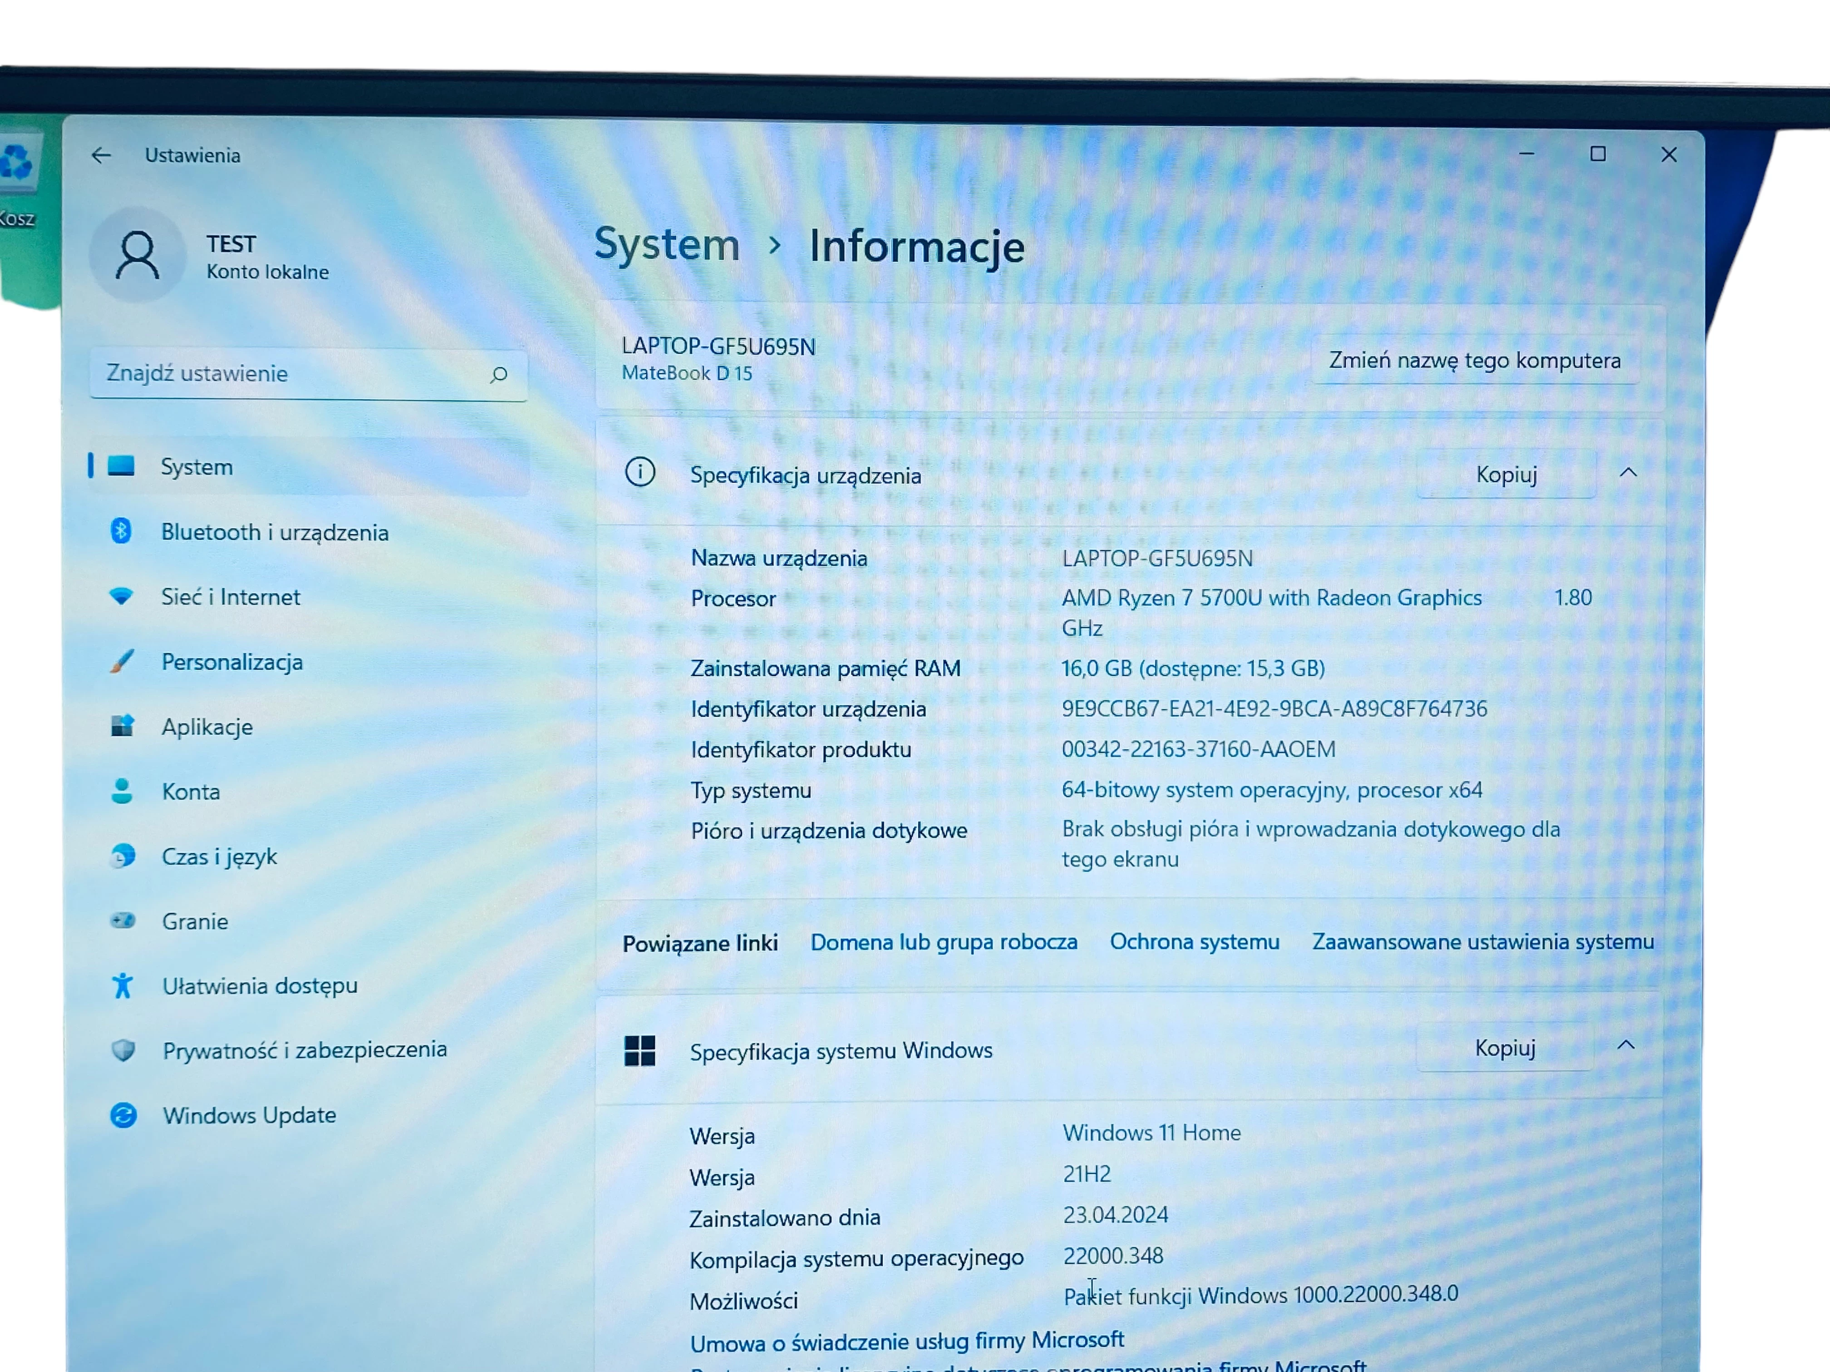Click the shield privacy icon
Image resolution: width=1830 pixels, height=1372 pixels.
click(123, 1049)
